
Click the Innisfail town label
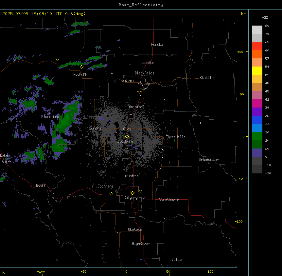[136, 107]
